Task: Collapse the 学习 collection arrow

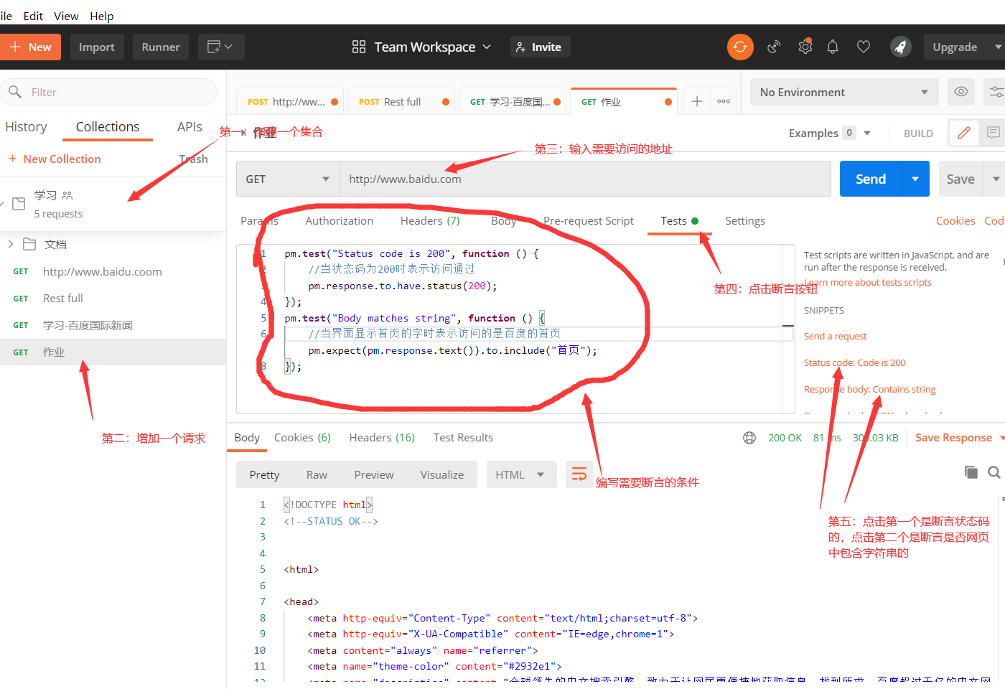Action: point(2,204)
